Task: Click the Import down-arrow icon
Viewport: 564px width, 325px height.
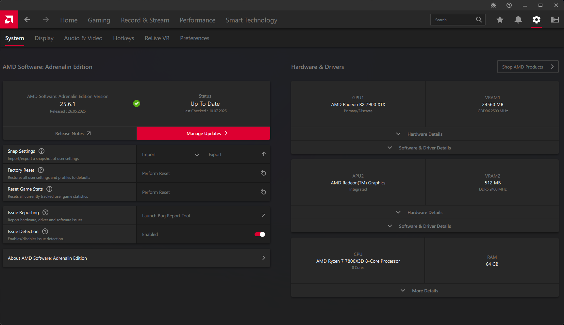Action: click(197, 154)
